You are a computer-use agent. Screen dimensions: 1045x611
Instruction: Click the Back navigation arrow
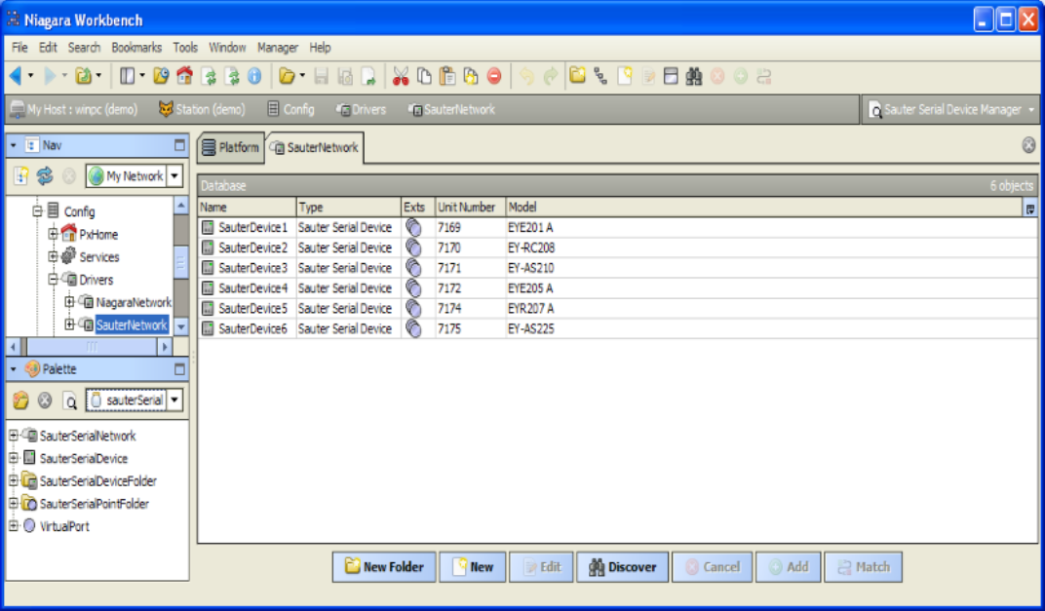coord(16,76)
